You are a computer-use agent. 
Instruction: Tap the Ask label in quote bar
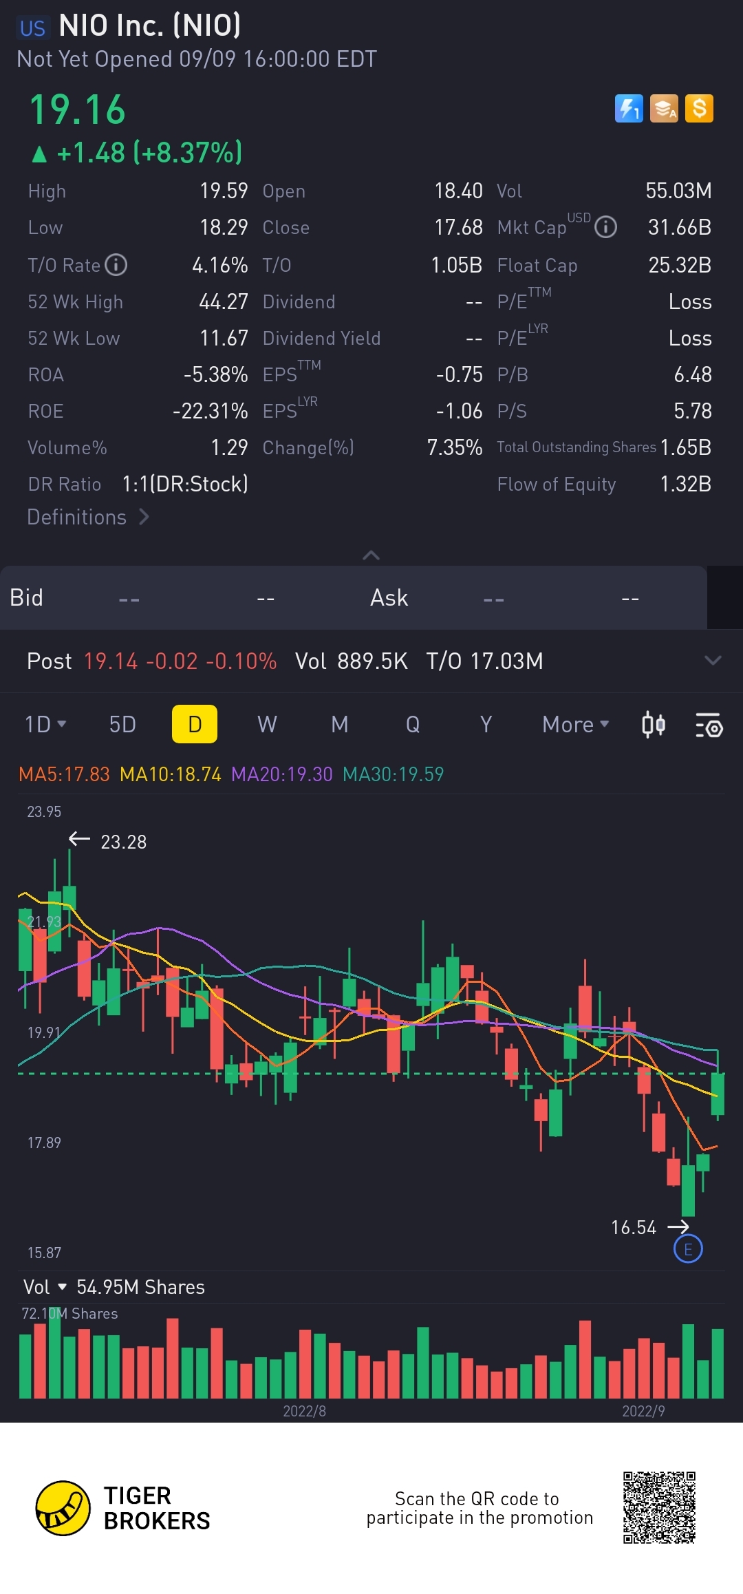(x=389, y=597)
